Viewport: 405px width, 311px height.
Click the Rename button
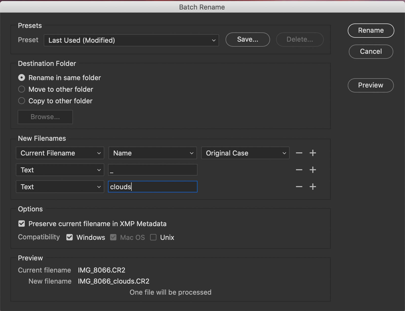(371, 30)
